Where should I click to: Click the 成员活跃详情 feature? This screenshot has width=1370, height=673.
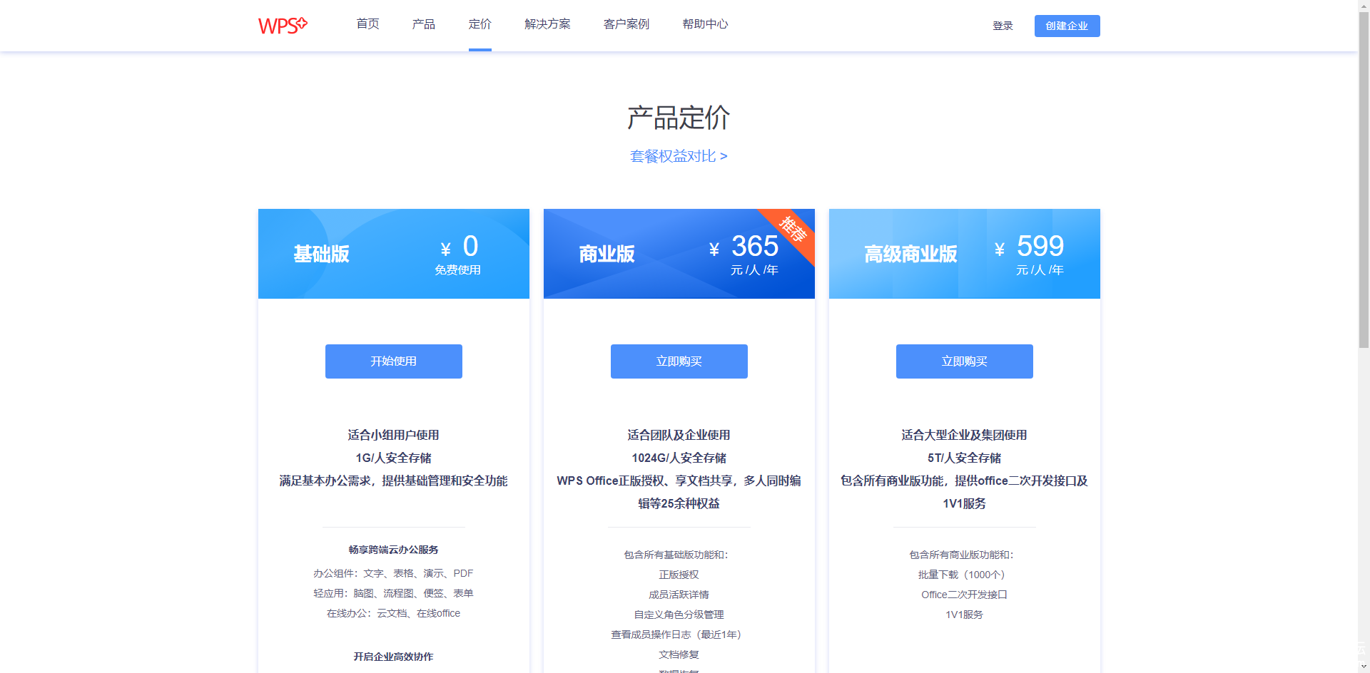click(679, 595)
